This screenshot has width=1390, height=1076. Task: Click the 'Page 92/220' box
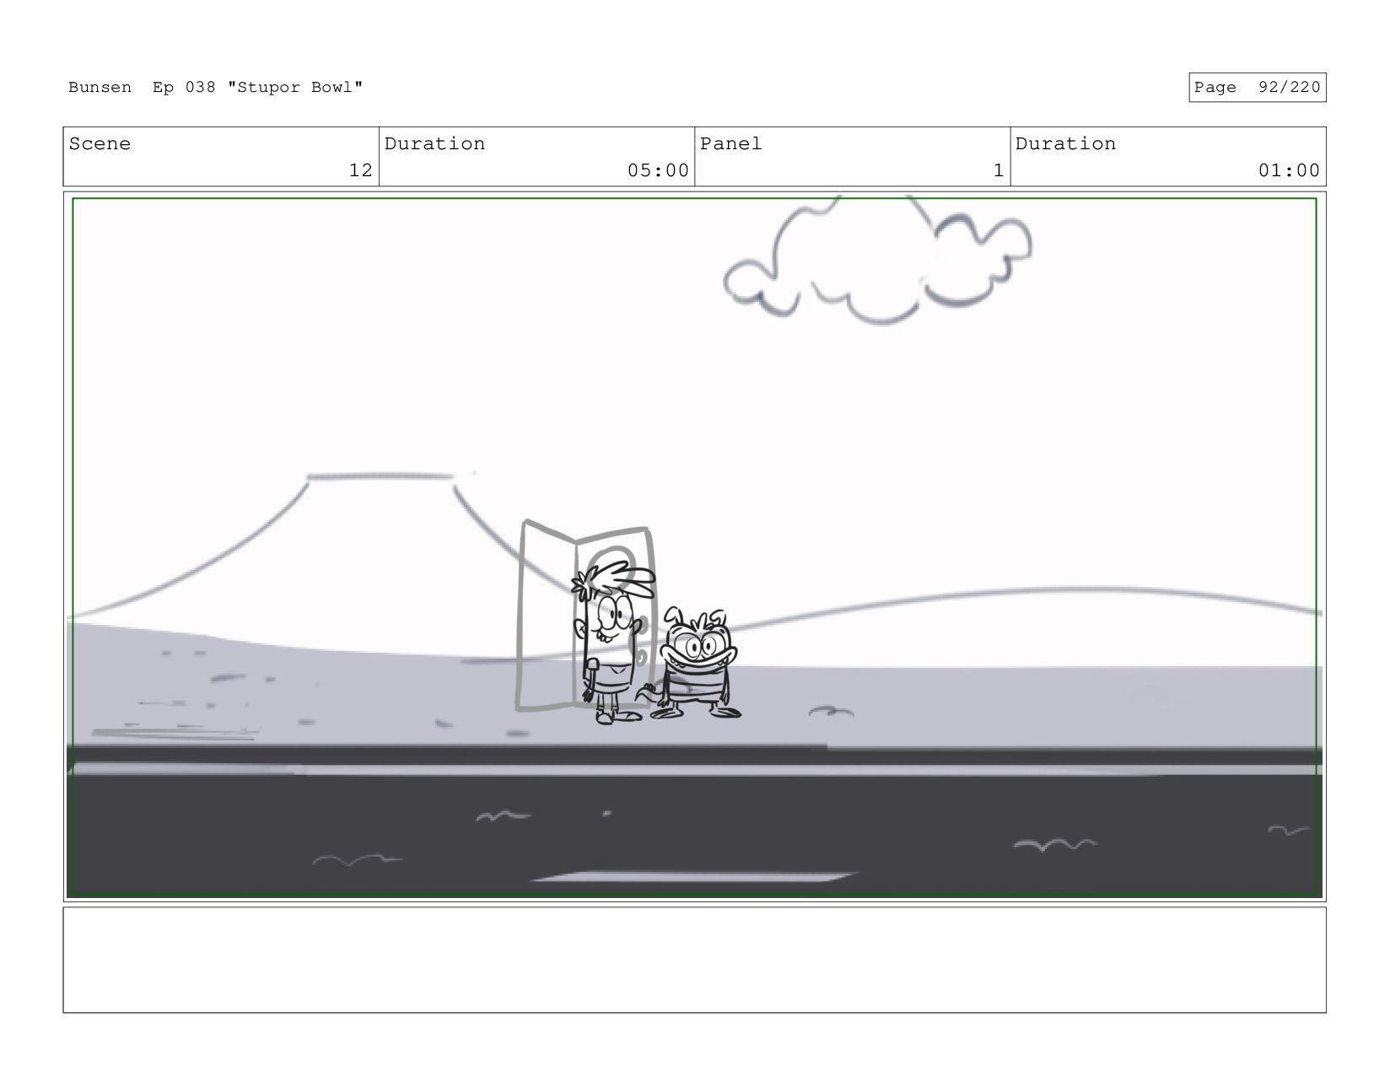(x=1257, y=88)
